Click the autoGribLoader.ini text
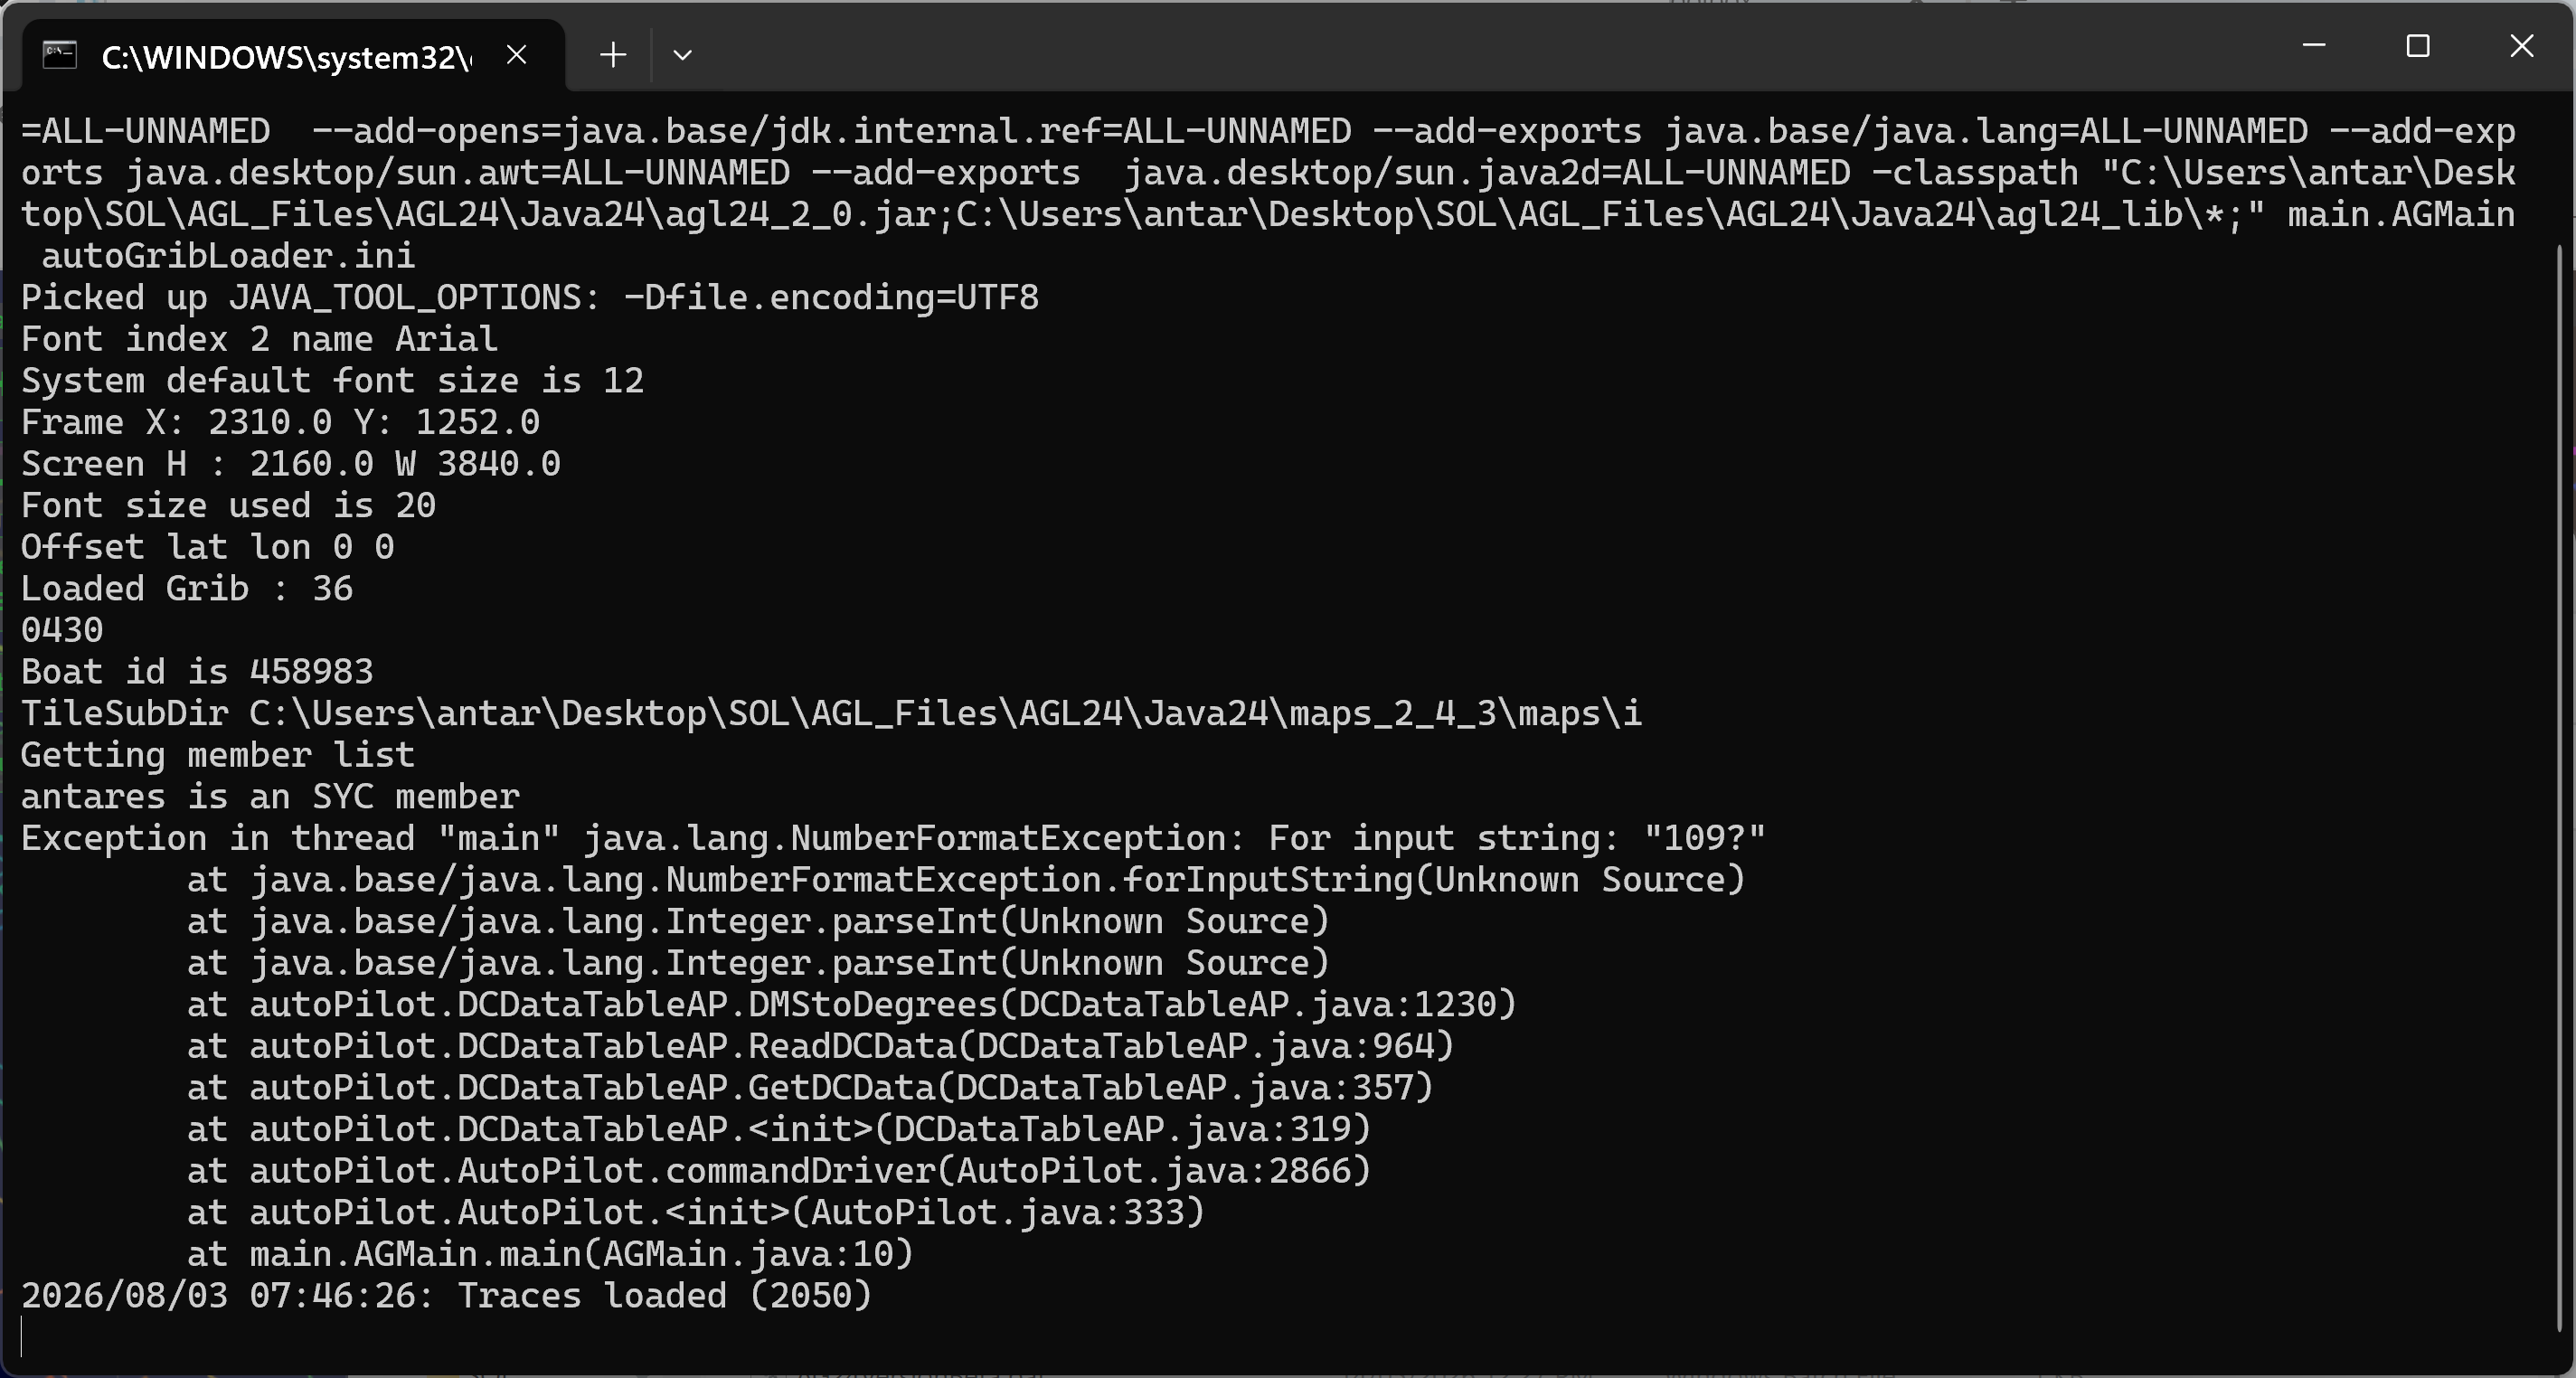The width and height of the screenshot is (2576, 1378). click(228, 256)
